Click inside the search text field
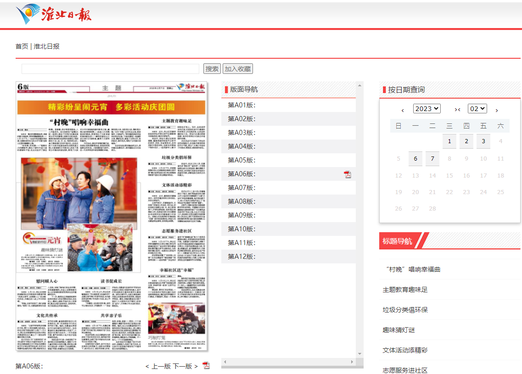The image size is (522, 374). [x=110, y=69]
